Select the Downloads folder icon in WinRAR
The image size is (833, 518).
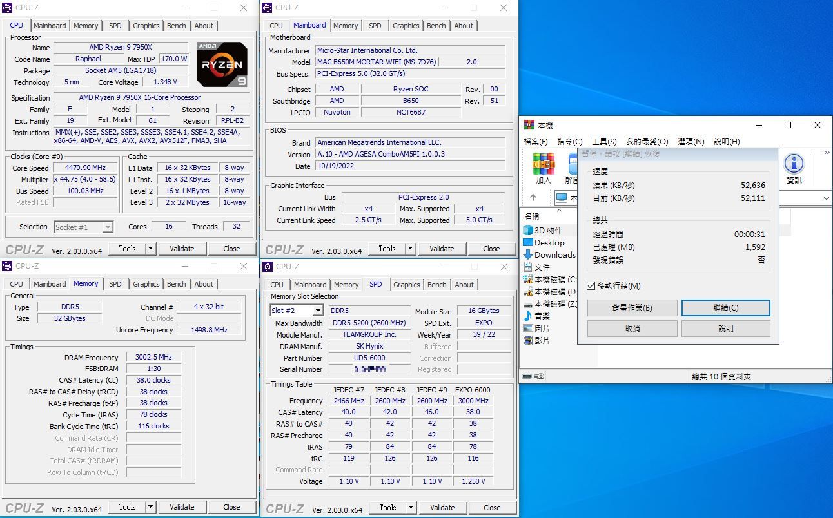528,254
